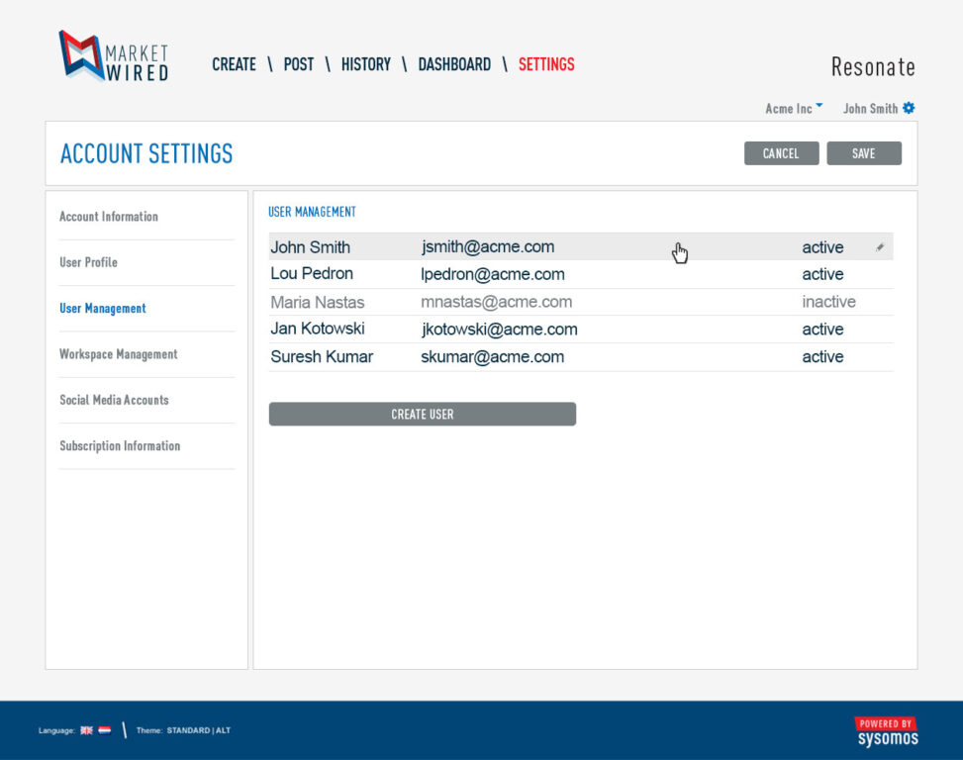Select Workspace Management in sidebar
The width and height of the screenshot is (963, 760).
[x=119, y=354]
